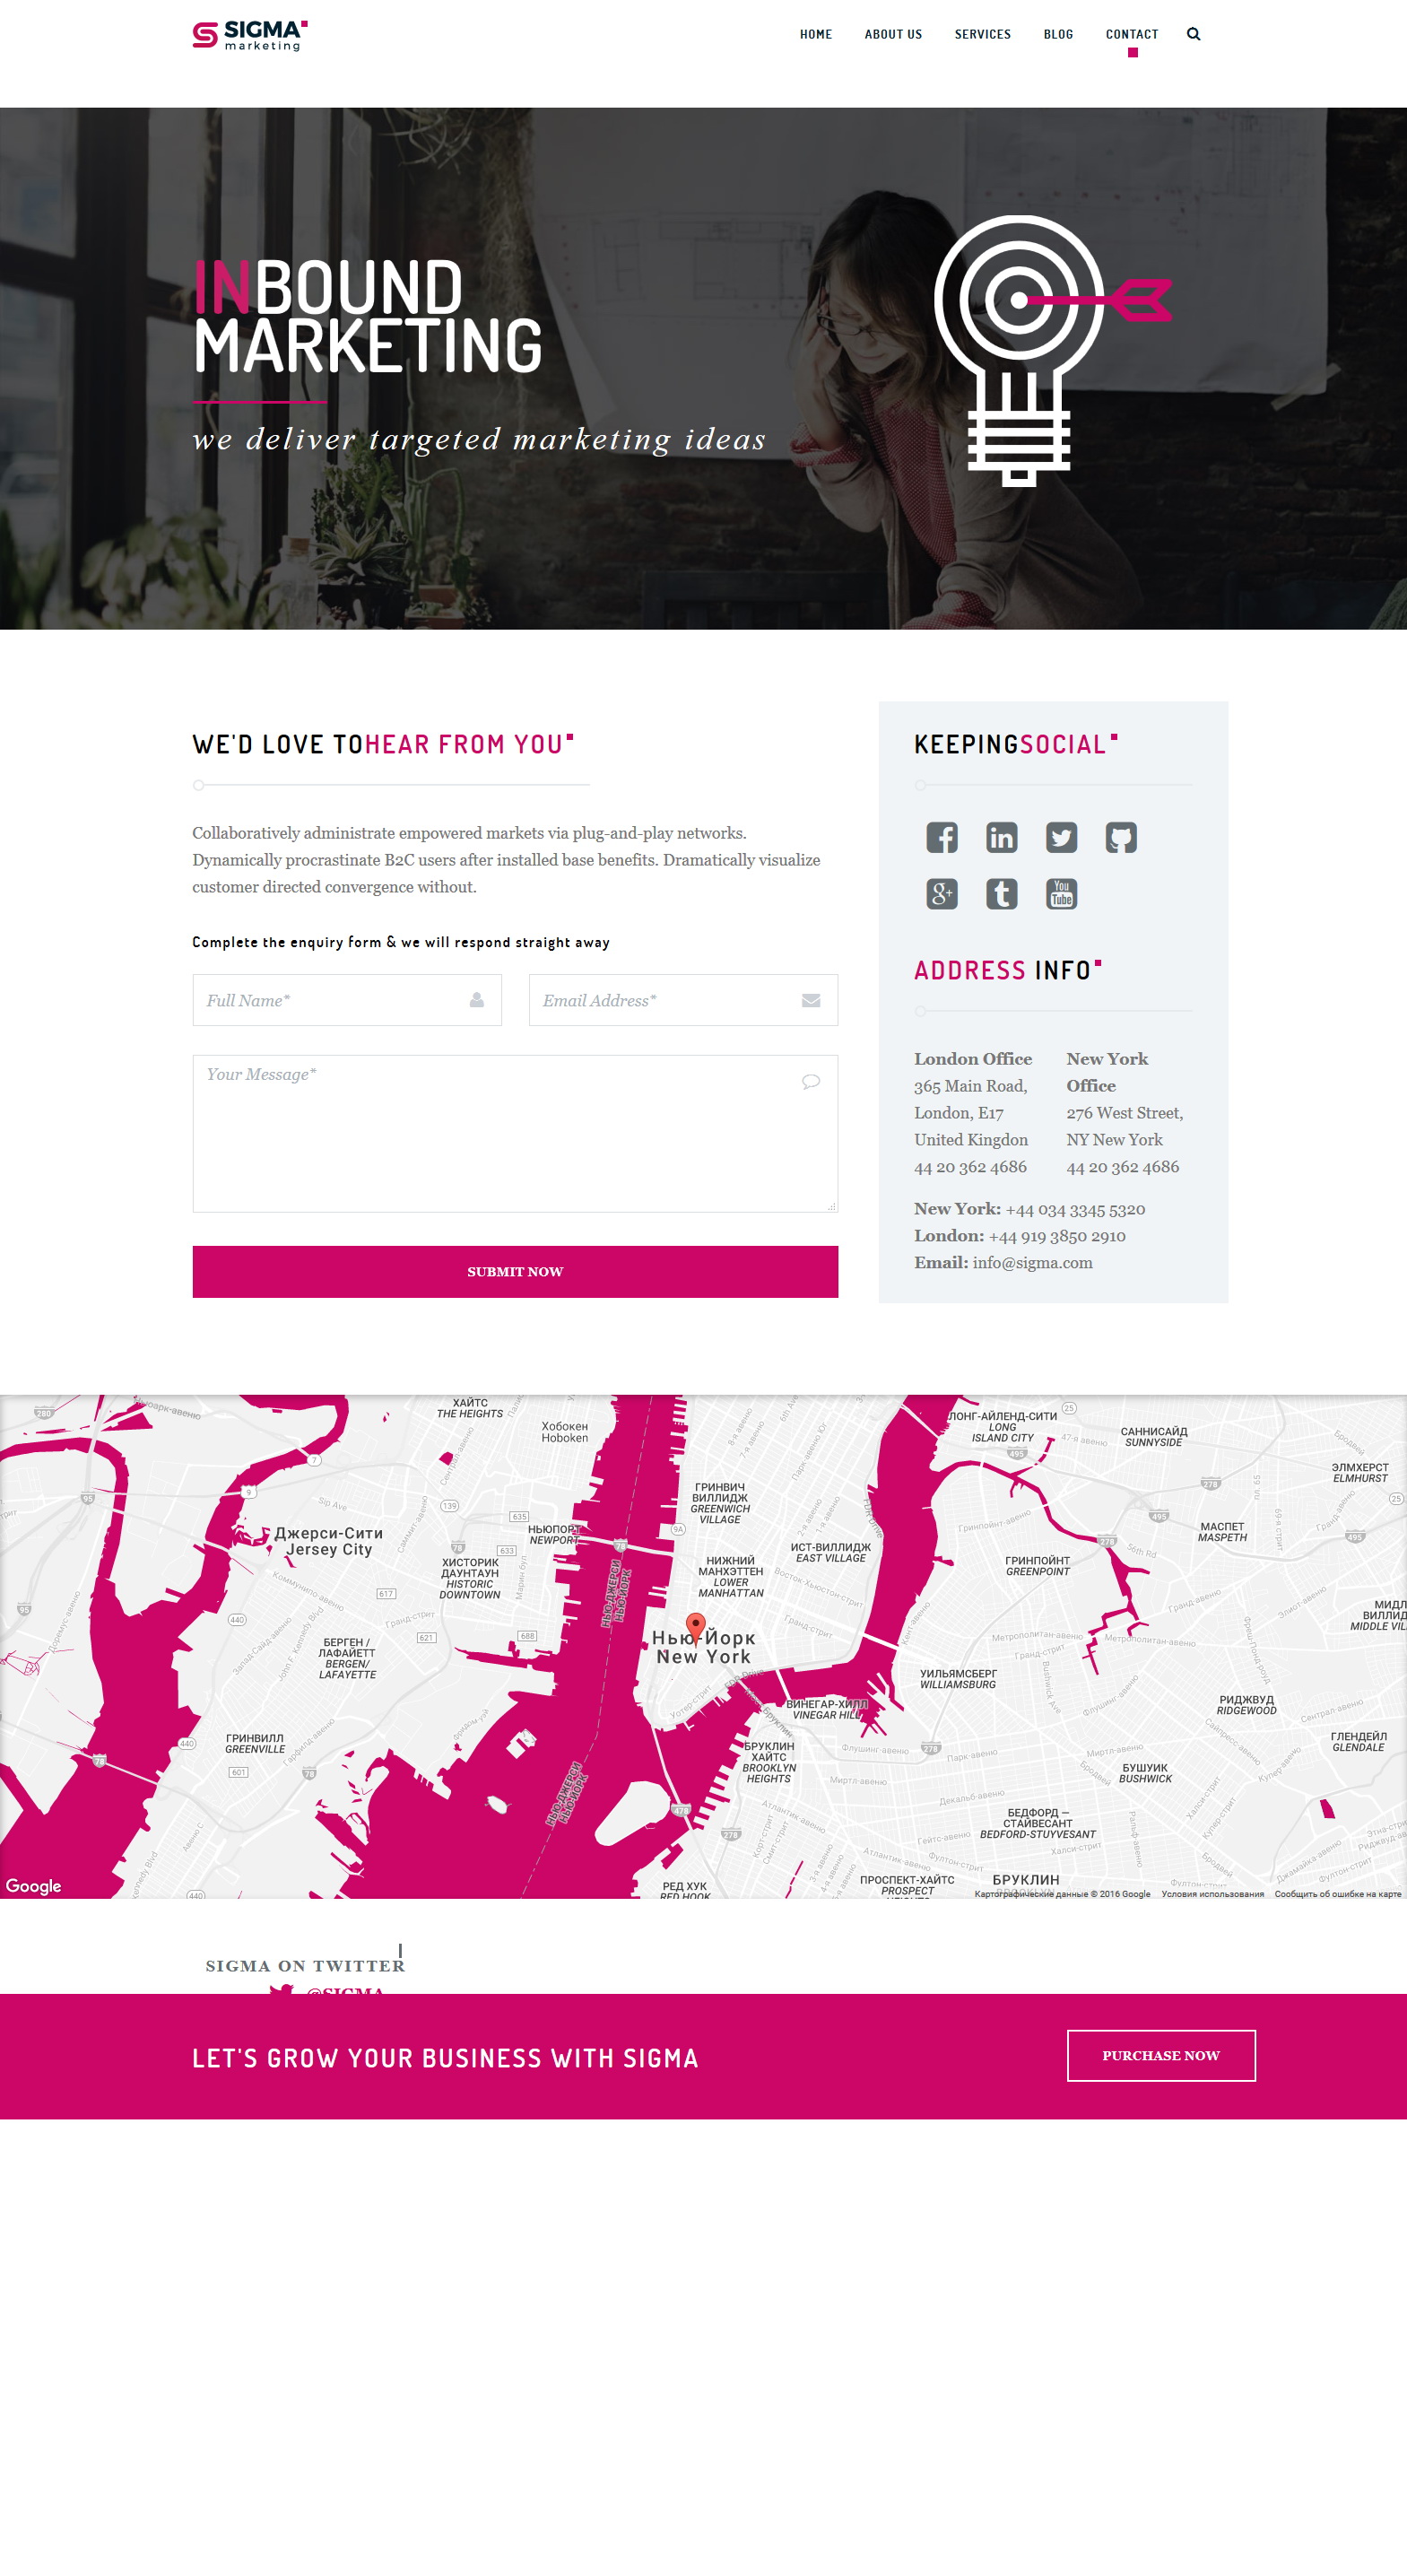Click inside the Your Message textarea
The width and height of the screenshot is (1407, 2576).
[515, 1133]
